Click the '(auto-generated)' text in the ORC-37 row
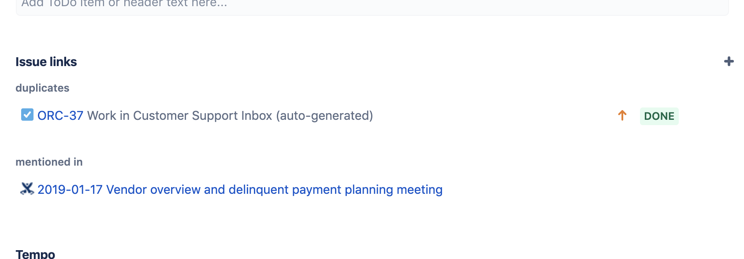 click(x=324, y=115)
